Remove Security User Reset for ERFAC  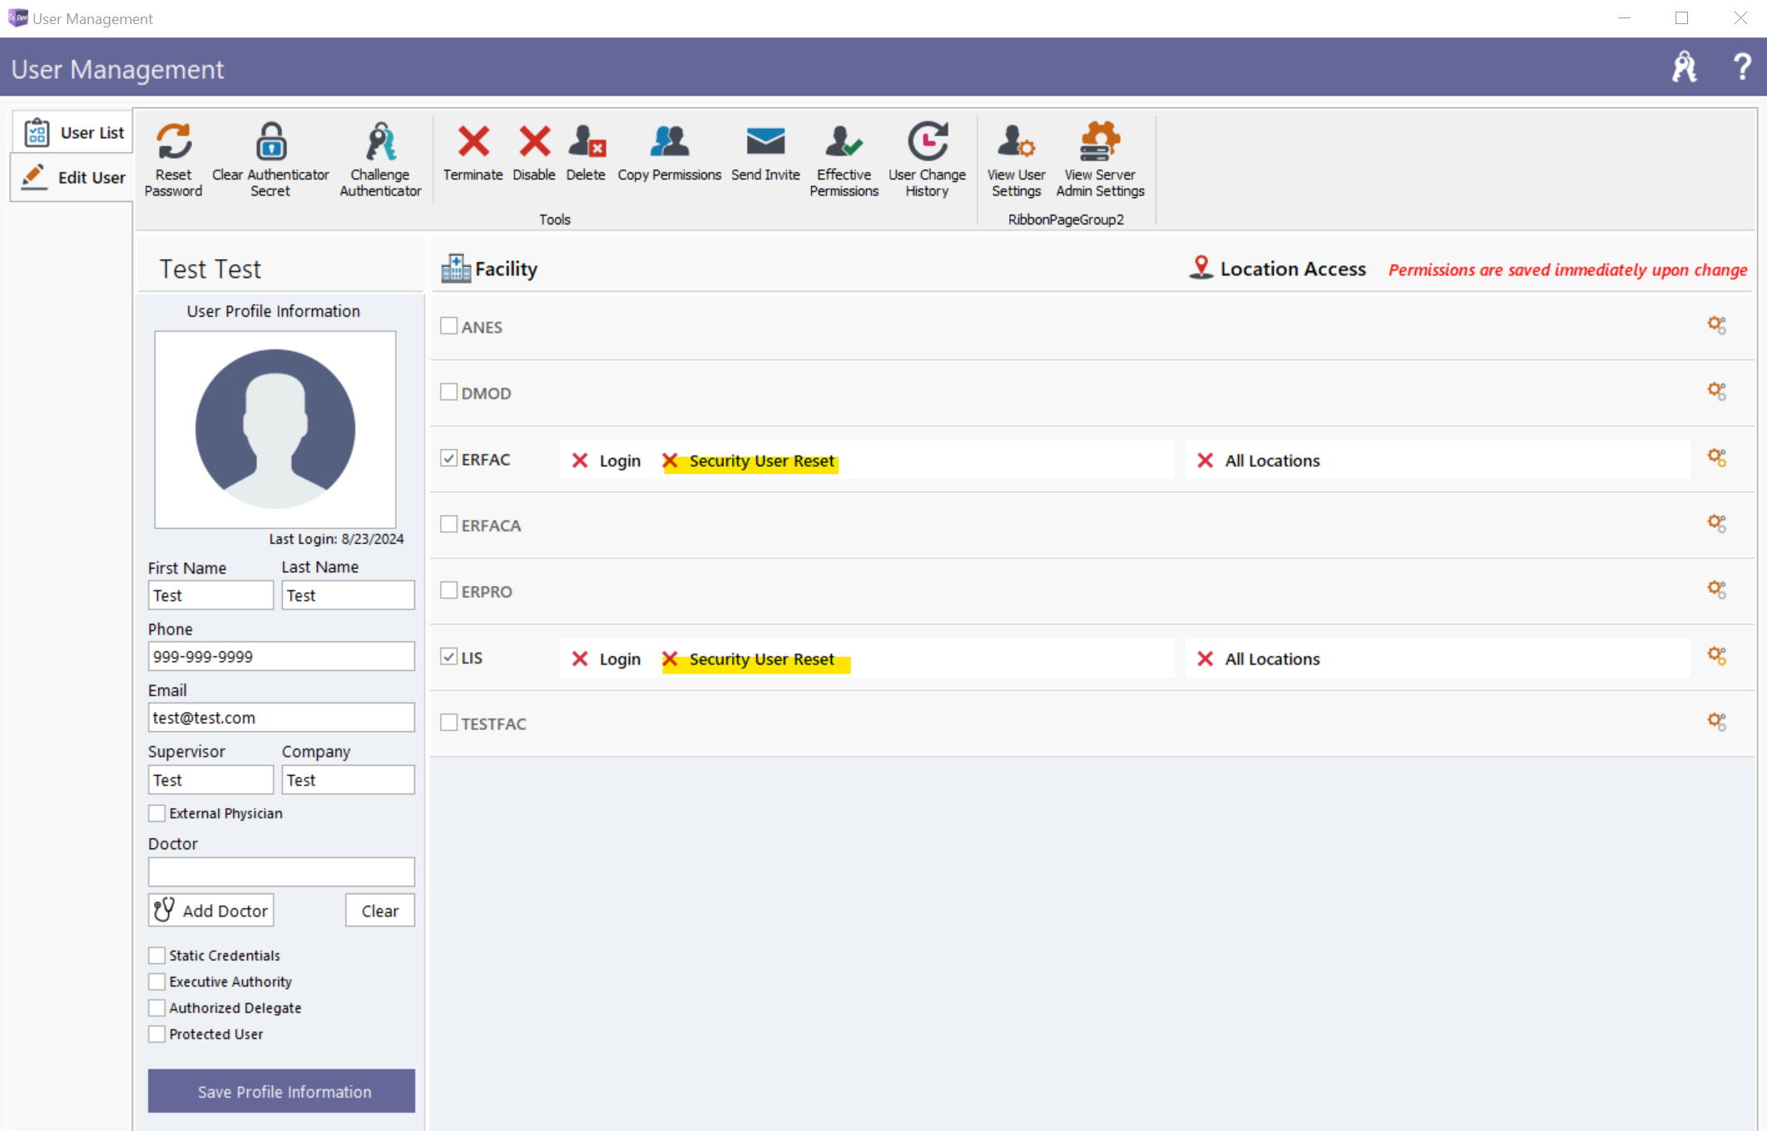coord(670,461)
